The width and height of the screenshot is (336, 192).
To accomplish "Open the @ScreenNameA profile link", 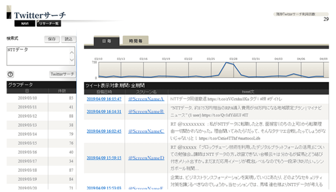I will [146, 99].
